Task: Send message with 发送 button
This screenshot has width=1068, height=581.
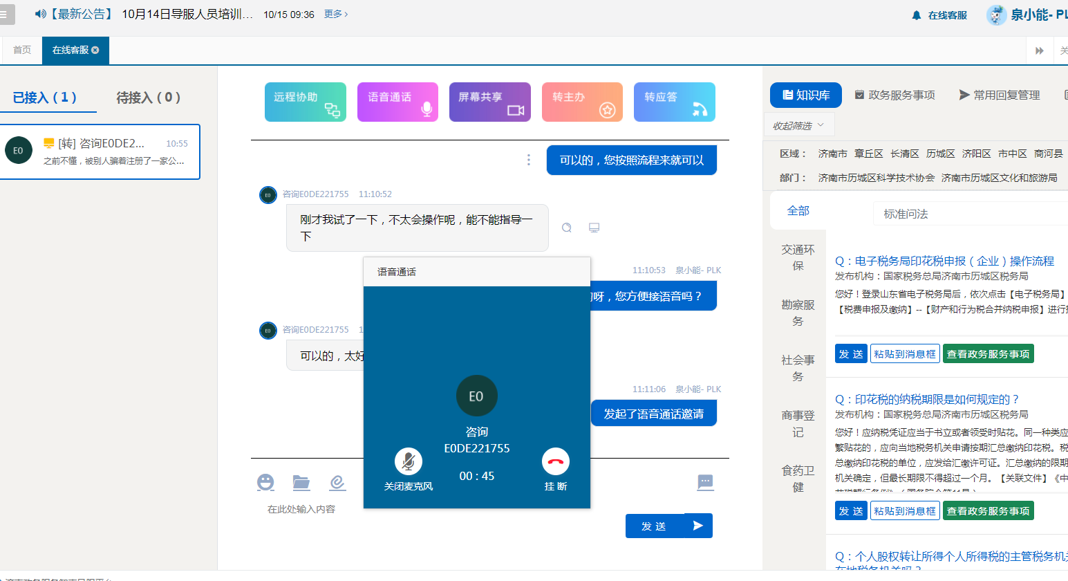Action: pos(655,526)
